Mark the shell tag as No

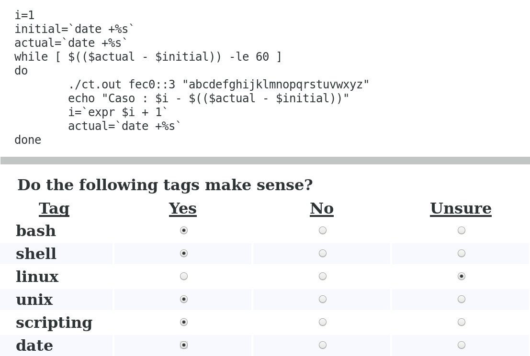point(323,253)
